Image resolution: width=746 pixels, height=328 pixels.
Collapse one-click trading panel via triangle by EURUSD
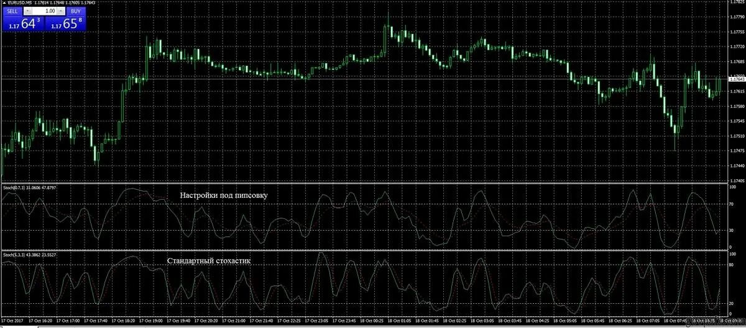pyautogui.click(x=4, y=2)
